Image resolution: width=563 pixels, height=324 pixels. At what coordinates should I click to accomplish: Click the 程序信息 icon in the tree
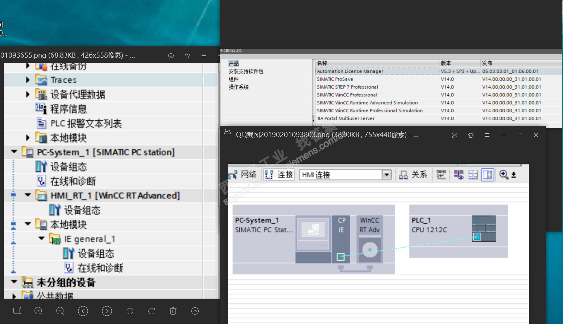tap(41, 108)
